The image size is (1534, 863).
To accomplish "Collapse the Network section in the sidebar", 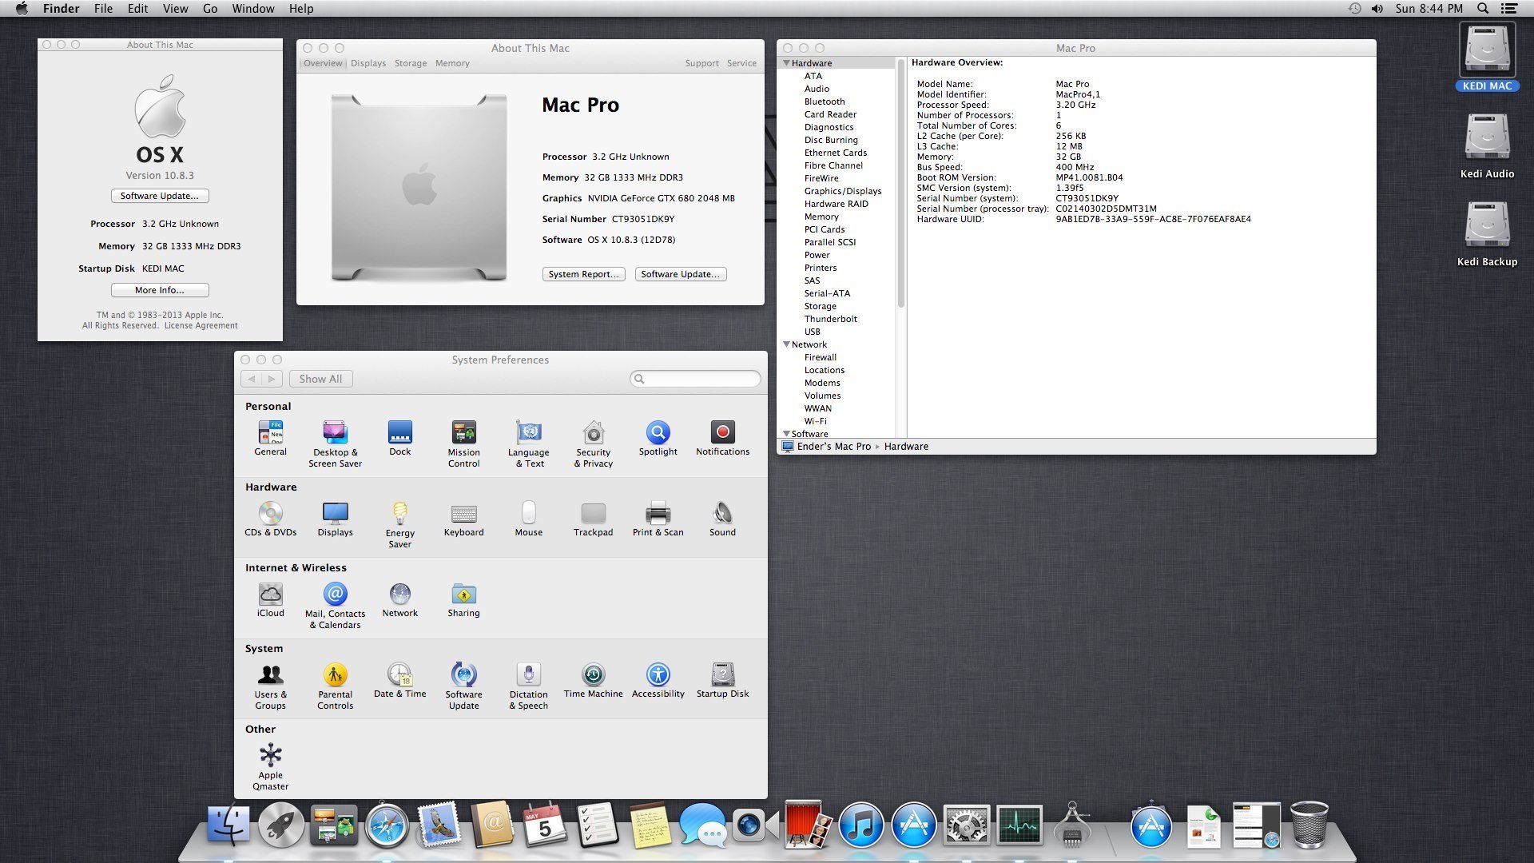I will point(786,344).
